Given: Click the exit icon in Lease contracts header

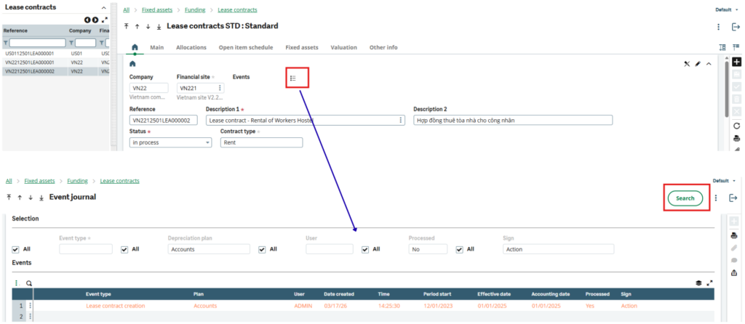Looking at the screenshot, I should (x=734, y=27).
